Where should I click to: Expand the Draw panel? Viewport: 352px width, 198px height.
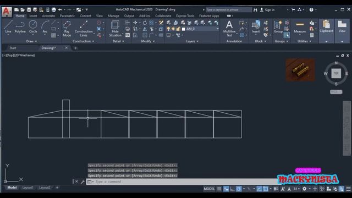pos(31,41)
